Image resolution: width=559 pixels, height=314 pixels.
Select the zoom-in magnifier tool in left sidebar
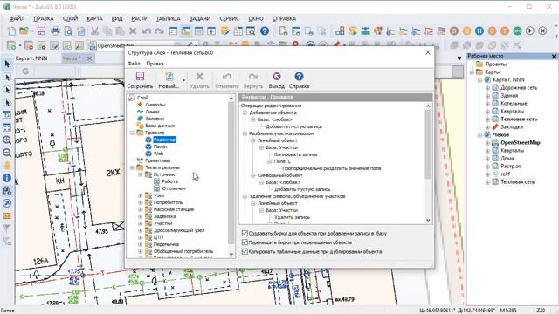click(x=7, y=140)
